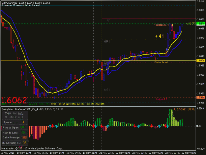The width and height of the screenshot is (206, 155).
Task: Click the GBPUSD,M15 chart title text
Action: [9, 3]
